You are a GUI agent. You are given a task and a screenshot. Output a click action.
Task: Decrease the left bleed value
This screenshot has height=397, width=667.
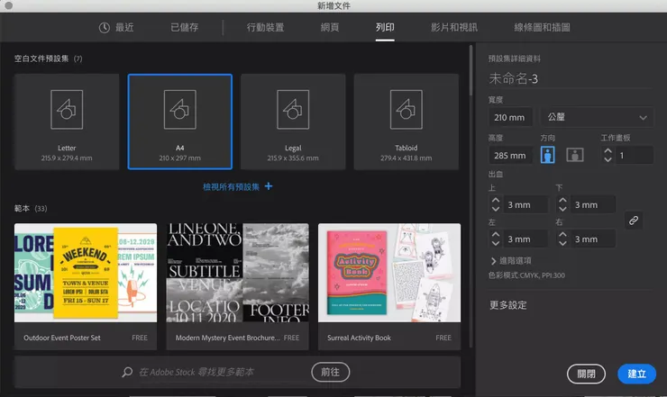pyautogui.click(x=496, y=243)
